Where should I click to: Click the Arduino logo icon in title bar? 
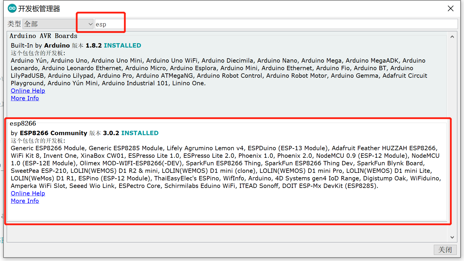pyautogui.click(x=12, y=8)
